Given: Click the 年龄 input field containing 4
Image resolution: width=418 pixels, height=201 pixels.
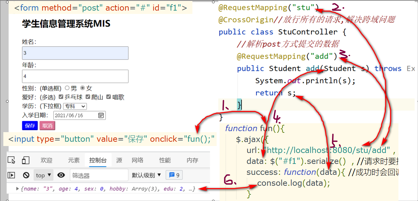Looking at the screenshot, I should pos(75,76).
